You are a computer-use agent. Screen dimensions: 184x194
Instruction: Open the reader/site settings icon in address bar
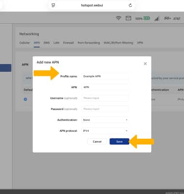point(53,5)
